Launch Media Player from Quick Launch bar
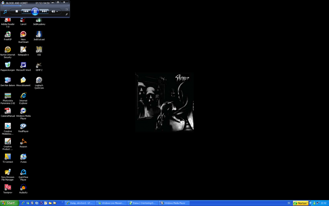Viewport: 329px width, 206px height. [x=32, y=203]
